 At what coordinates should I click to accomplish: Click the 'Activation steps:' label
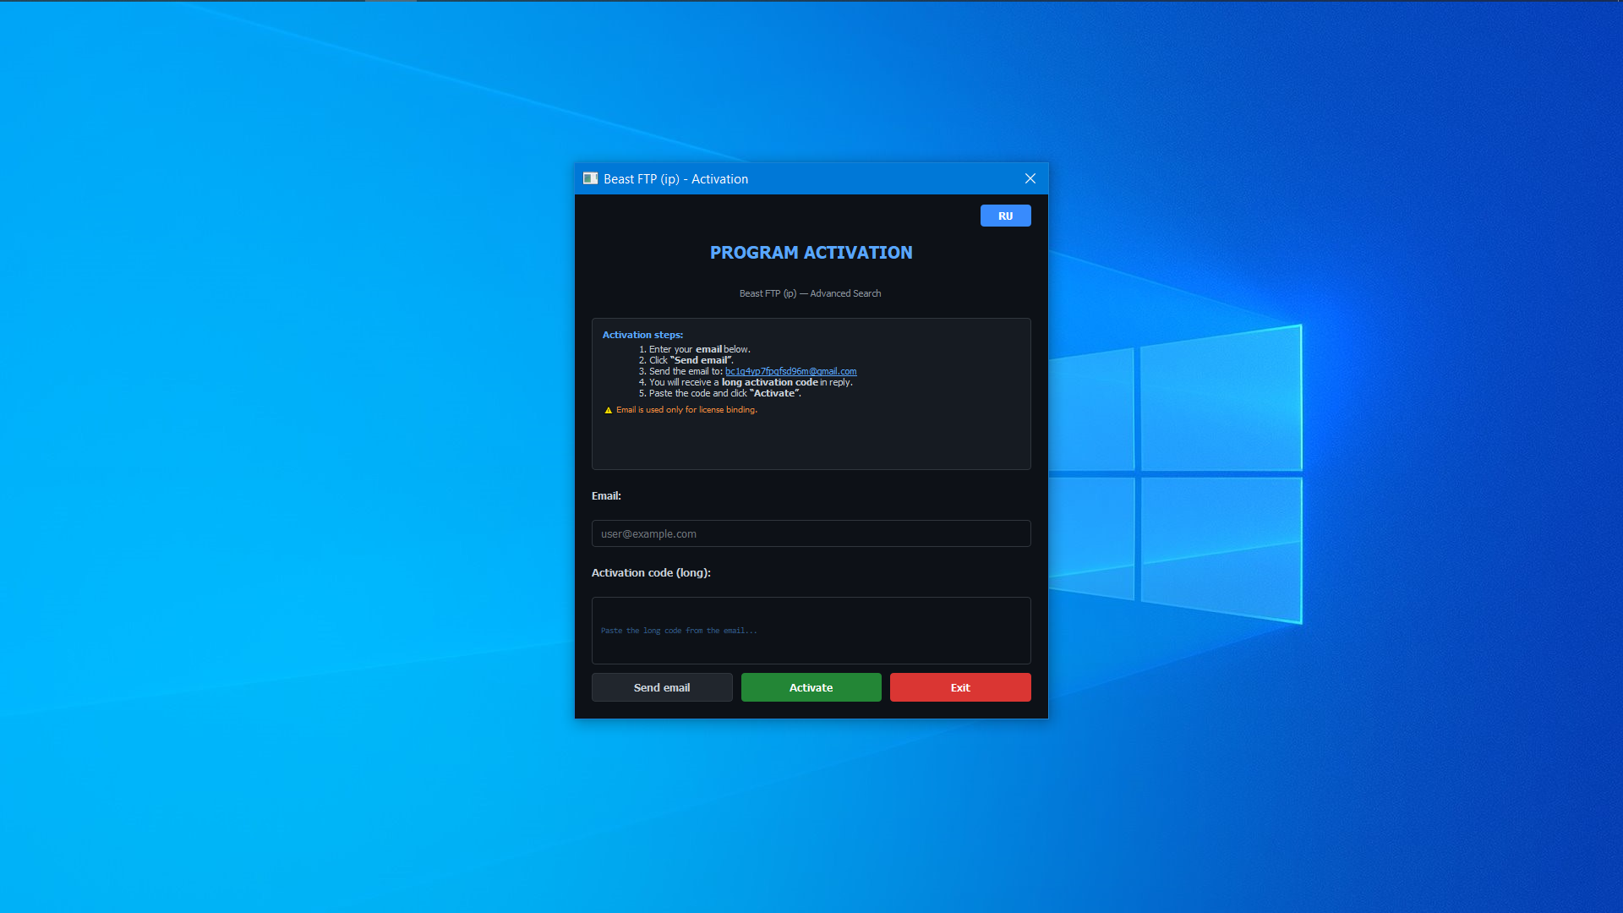pyautogui.click(x=642, y=335)
